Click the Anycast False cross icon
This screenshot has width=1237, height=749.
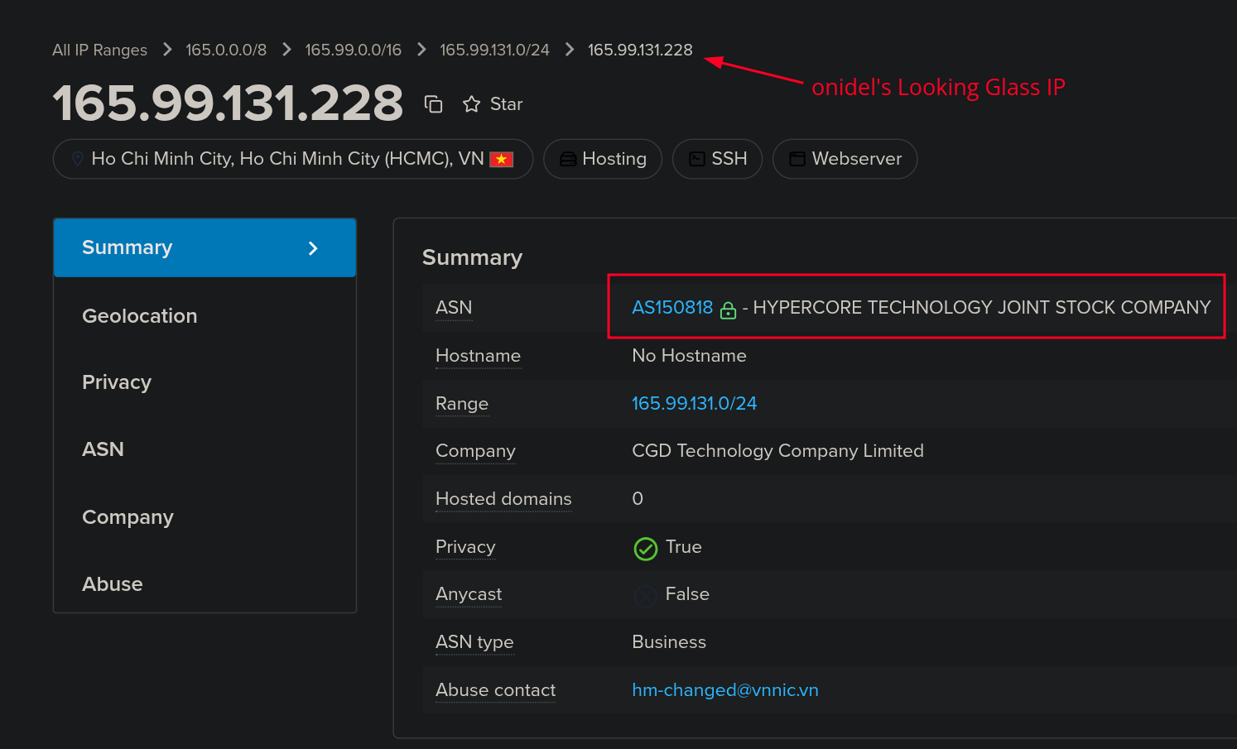(x=645, y=595)
